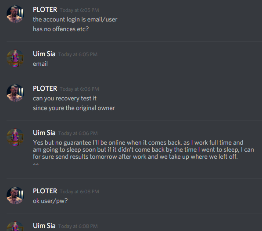This screenshot has height=231, width=262.
Task: Select the message 'ok user/pw?'
Action: point(50,201)
